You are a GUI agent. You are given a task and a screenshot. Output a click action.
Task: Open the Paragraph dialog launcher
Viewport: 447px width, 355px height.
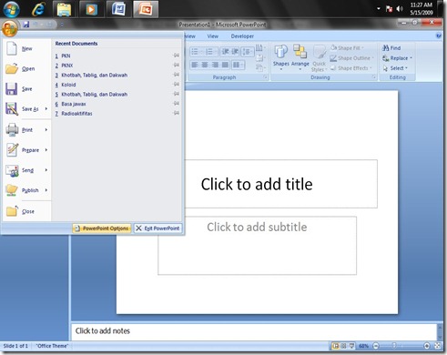click(x=265, y=77)
